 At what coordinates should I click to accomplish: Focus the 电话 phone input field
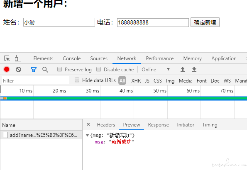[153, 22]
